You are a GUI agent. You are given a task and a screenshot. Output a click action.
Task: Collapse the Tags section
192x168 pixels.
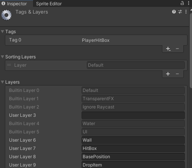coord(2,32)
